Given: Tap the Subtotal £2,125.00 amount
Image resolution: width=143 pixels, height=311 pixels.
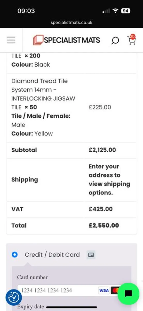Looking at the screenshot, I should [102, 150].
